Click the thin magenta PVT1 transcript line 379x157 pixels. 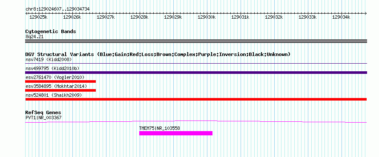pos(196,121)
